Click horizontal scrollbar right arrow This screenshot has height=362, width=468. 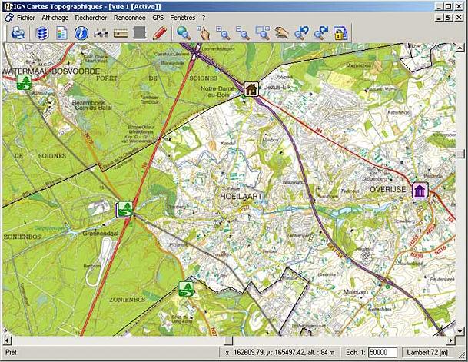coord(451,340)
